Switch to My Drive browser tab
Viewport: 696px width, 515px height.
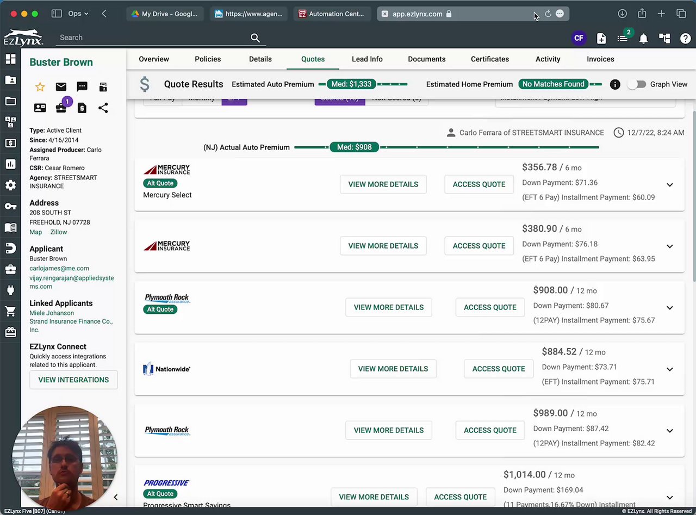tap(165, 14)
